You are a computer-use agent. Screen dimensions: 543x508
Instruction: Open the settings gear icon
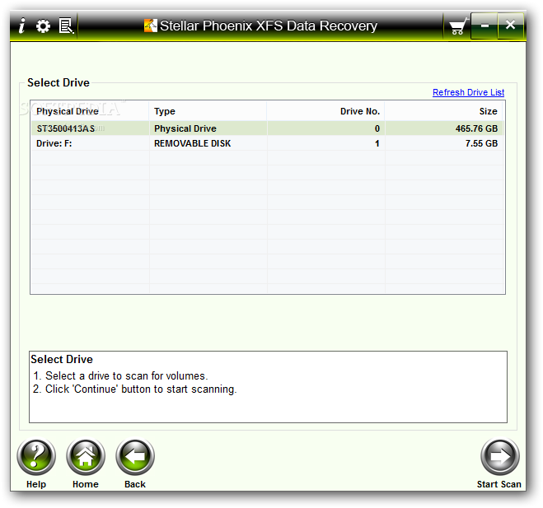click(44, 26)
